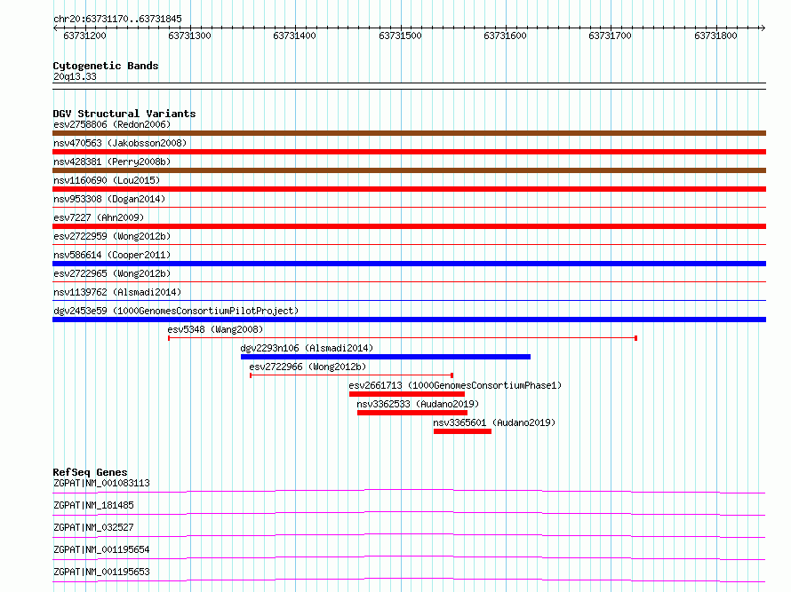Click the ruler's right arrowhead
The image size is (791, 592).
pyautogui.click(x=763, y=28)
